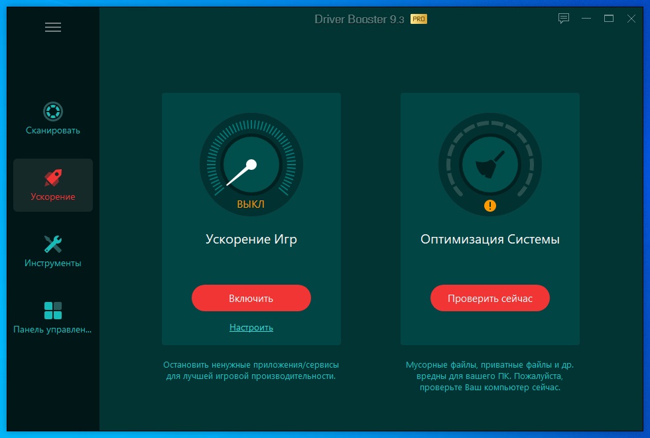Click the yellow PRO badge beside the title
The image size is (650, 438).
click(419, 19)
